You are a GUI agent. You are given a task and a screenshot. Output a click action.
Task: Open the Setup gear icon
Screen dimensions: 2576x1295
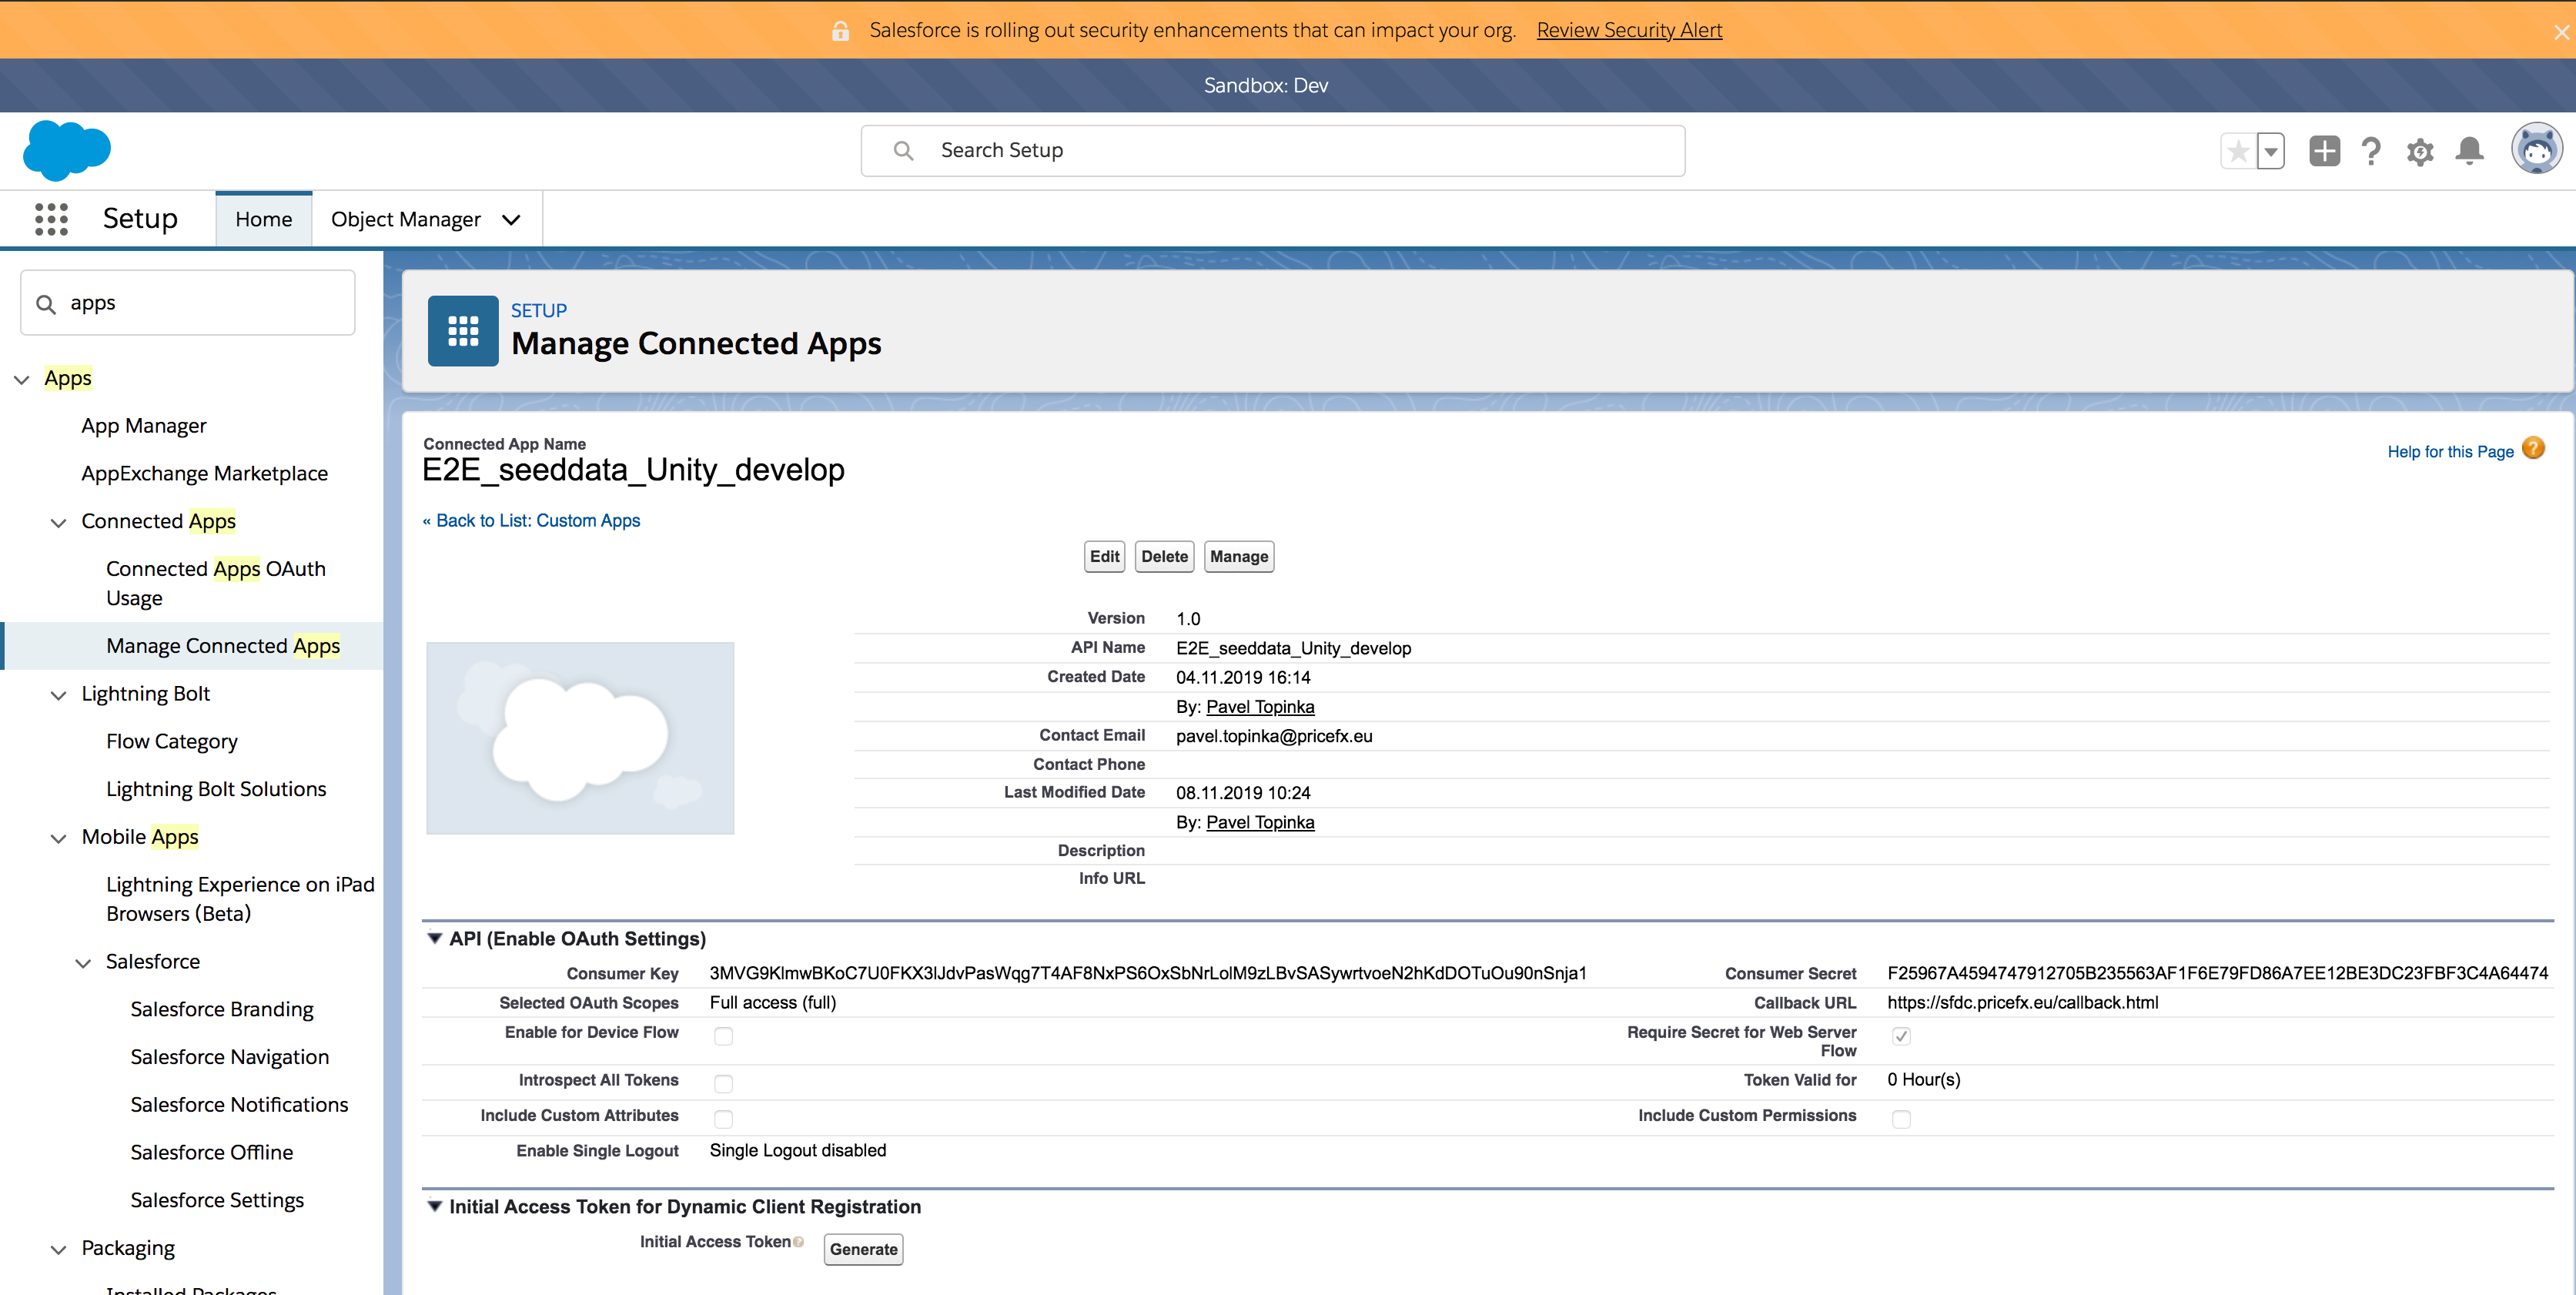[x=2420, y=151]
